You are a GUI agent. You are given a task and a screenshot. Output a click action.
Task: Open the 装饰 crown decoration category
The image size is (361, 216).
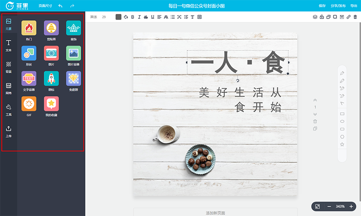point(74,28)
